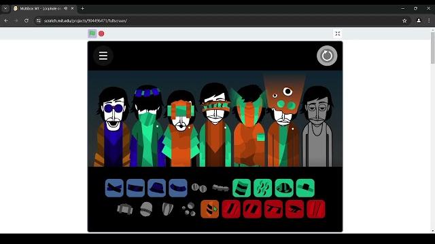Select the first red slash sound icon

tap(231, 209)
